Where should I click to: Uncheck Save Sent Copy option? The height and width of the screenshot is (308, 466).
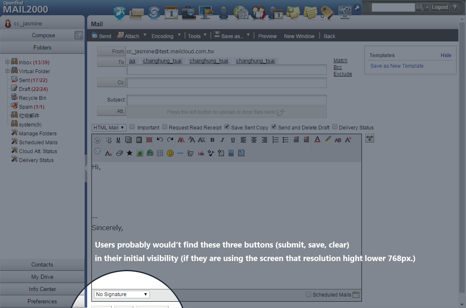(227, 127)
